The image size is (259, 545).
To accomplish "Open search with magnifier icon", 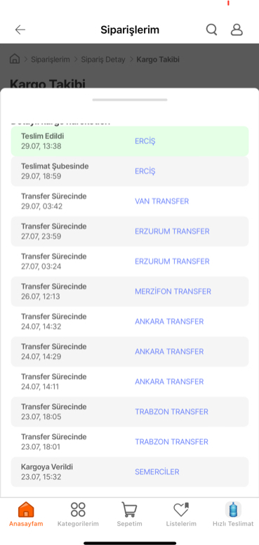I will [211, 30].
